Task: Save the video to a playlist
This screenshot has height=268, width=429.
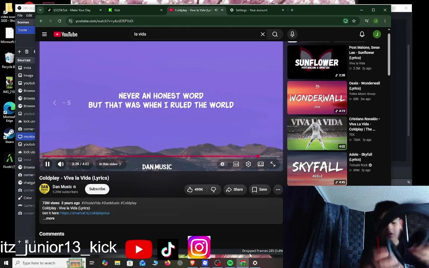Action: pyautogui.click(x=259, y=189)
